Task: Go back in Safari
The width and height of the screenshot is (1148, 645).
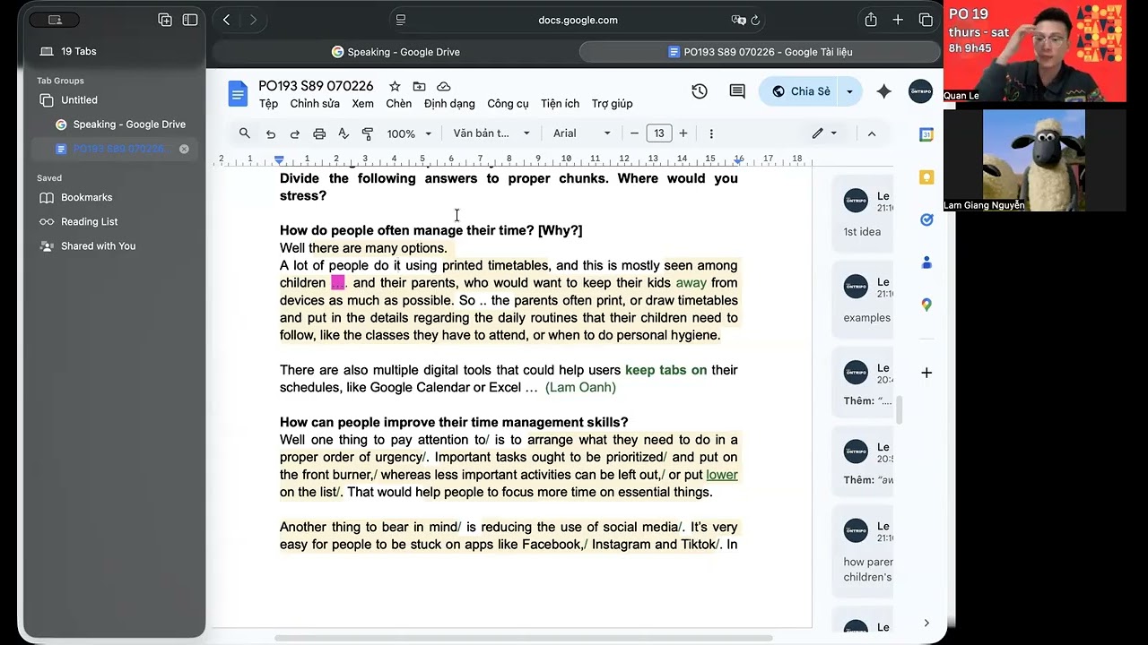Action: tap(227, 20)
